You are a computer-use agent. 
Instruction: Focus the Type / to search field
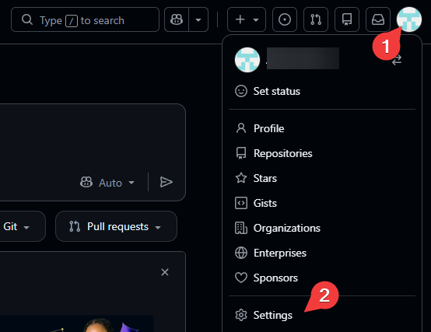pos(85,19)
